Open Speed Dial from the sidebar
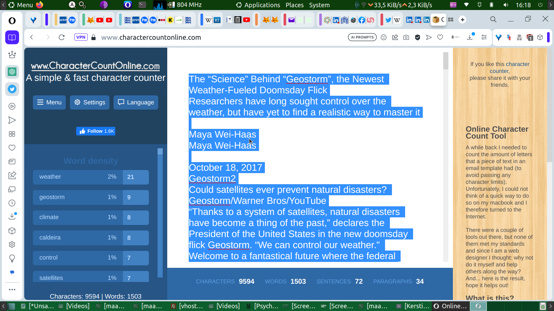The image size is (554, 311). pyautogui.click(x=12, y=134)
